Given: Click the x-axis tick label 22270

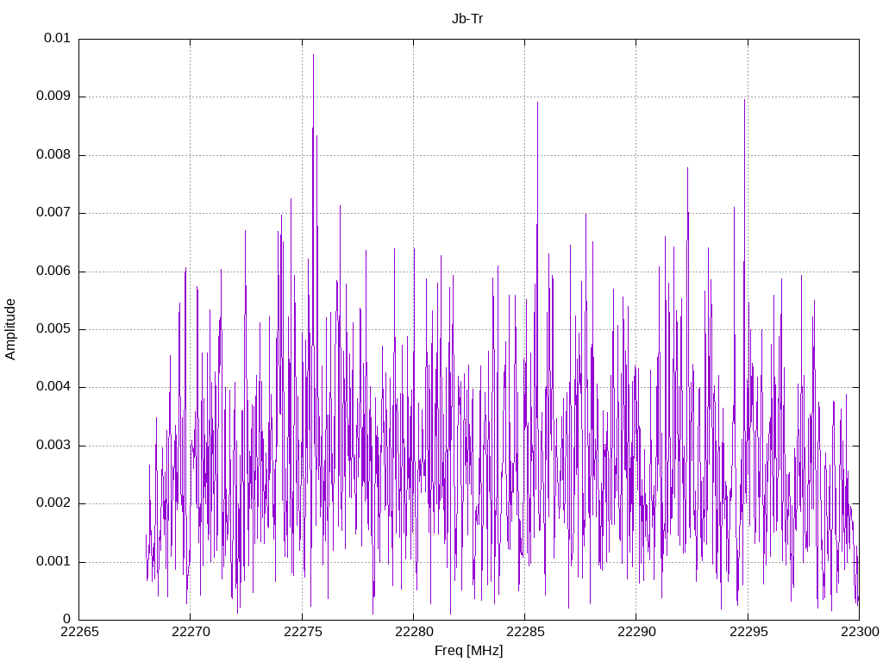Looking at the screenshot, I should tap(191, 632).
